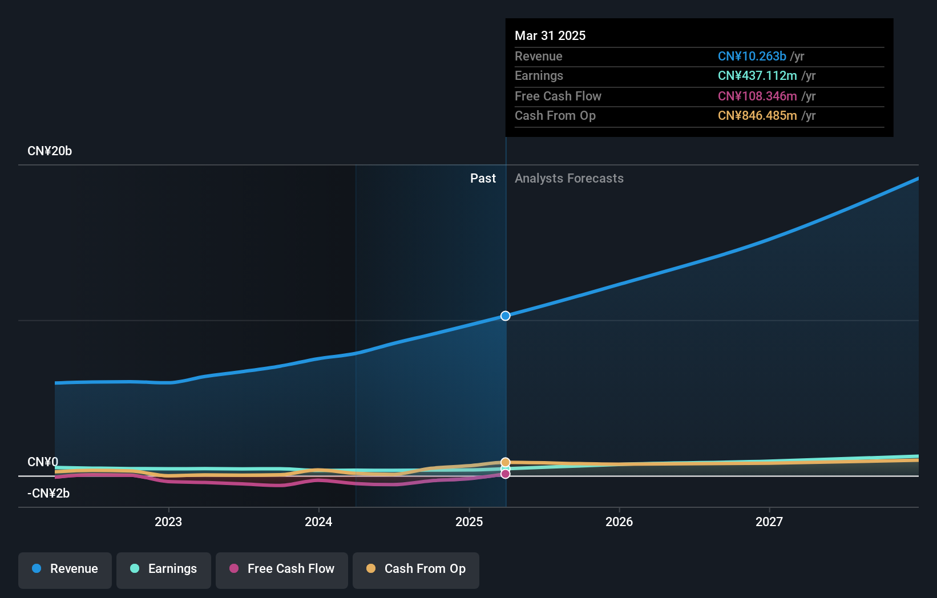The image size is (937, 598).
Task: Click the Analysts Forecasts label
Action: (x=569, y=179)
